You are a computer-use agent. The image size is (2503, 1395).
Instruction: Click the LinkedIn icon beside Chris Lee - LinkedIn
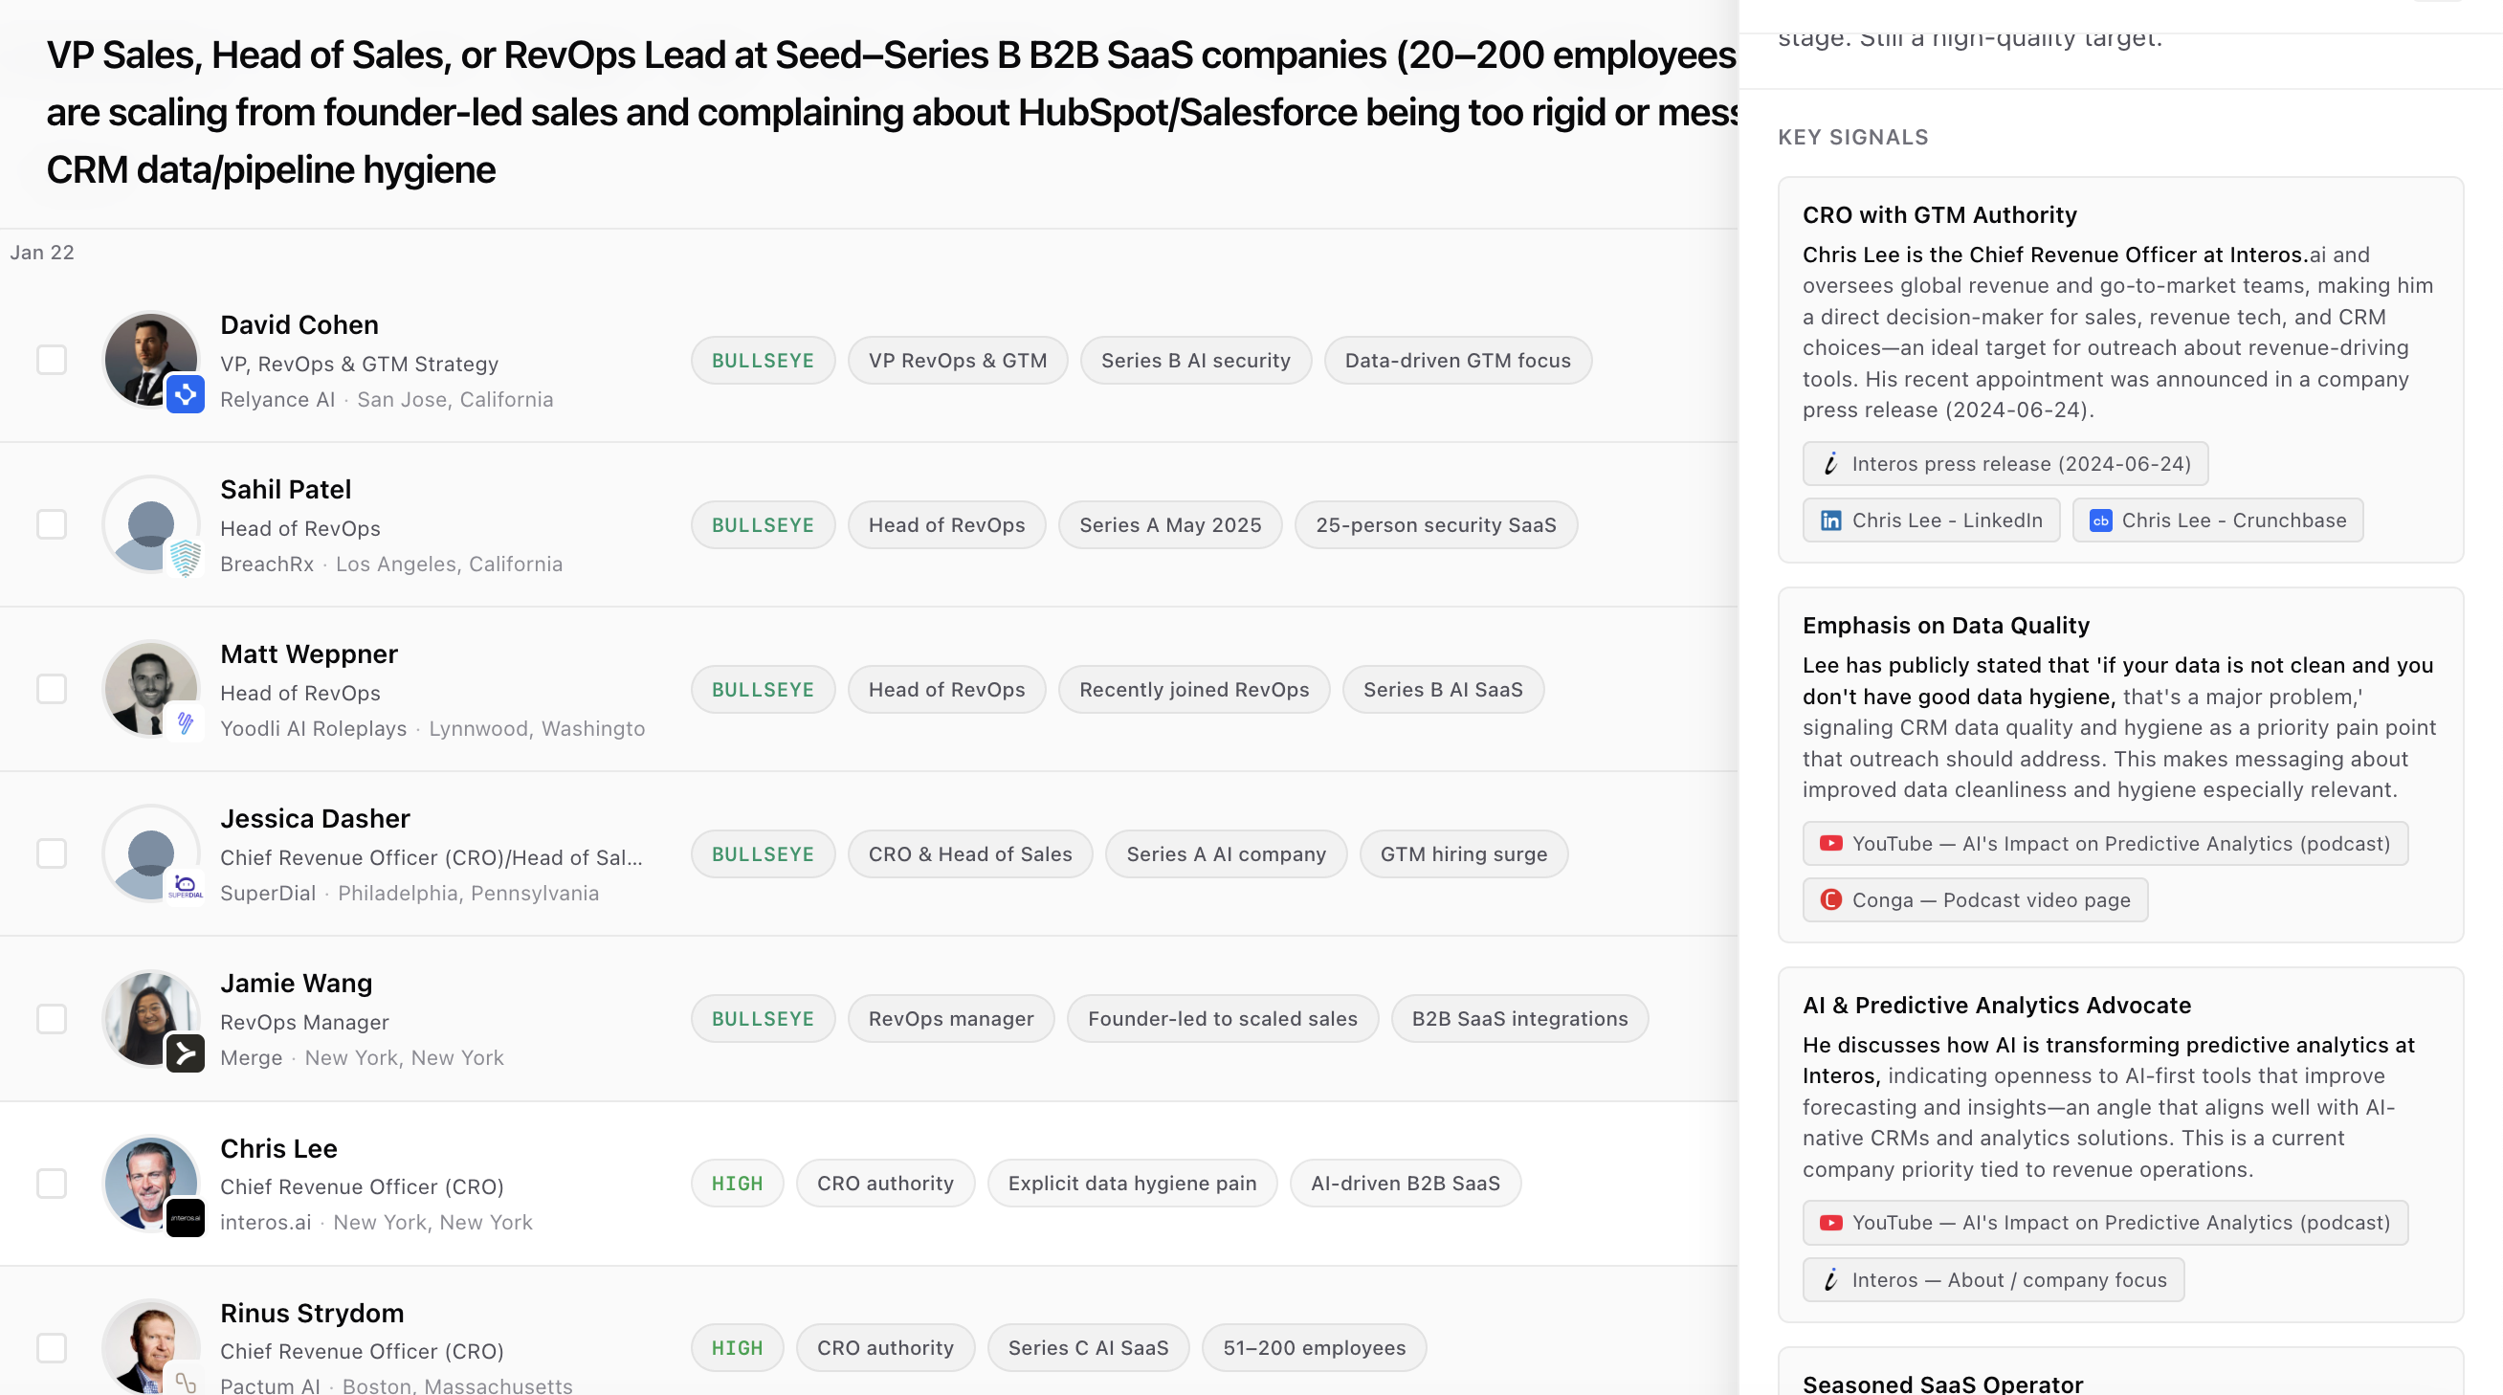point(1830,520)
